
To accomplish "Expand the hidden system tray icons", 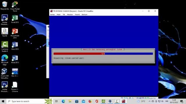I will tap(149, 101).
